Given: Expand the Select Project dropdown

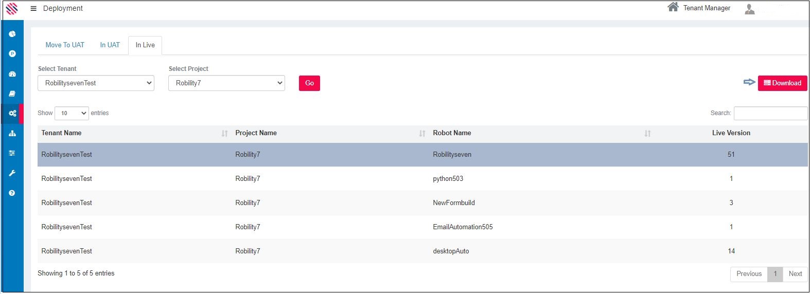Looking at the screenshot, I should tap(226, 83).
